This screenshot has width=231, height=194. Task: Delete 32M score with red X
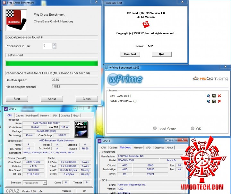219,96
